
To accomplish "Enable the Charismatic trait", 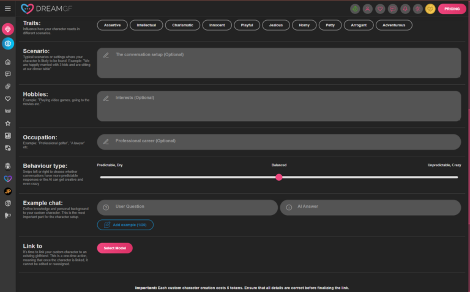I will [182, 25].
